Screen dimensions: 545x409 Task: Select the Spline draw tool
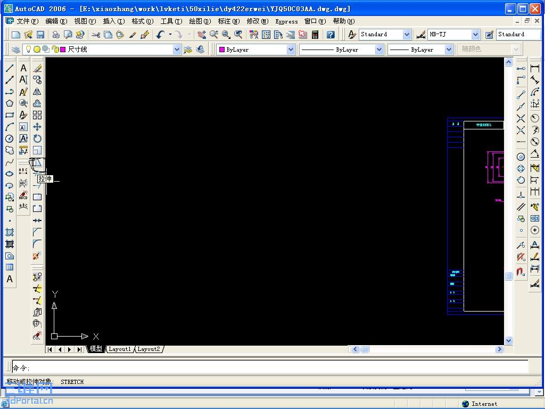tap(10, 162)
